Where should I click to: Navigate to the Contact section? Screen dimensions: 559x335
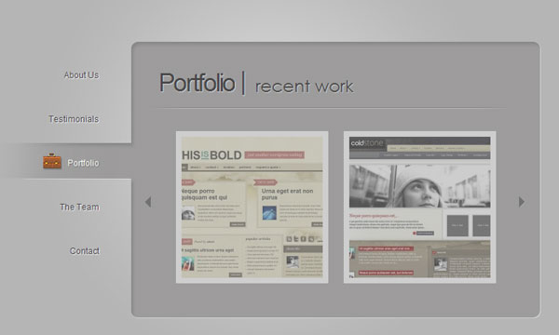pos(85,251)
